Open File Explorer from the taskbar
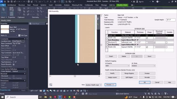The image size is (177, 99). tap(45, 97)
